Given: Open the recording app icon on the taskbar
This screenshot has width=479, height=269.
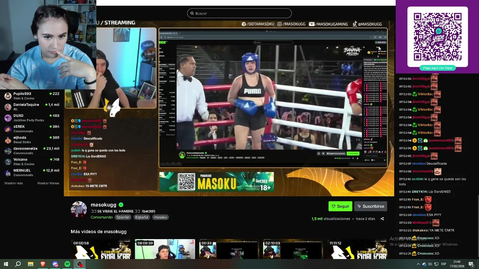Looking at the screenshot, I should (80, 264).
